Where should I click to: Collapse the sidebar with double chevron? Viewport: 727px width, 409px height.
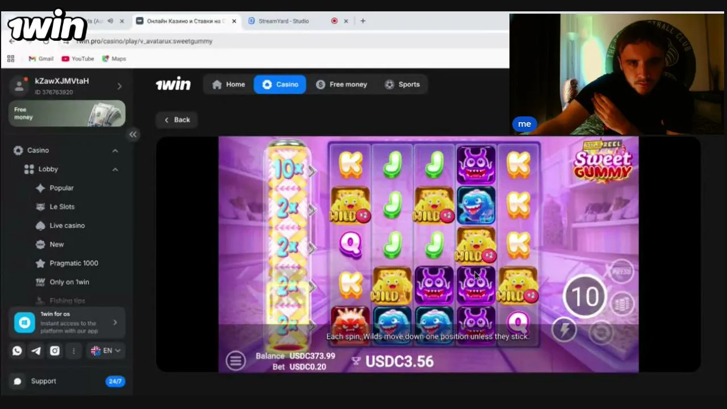[x=133, y=135]
